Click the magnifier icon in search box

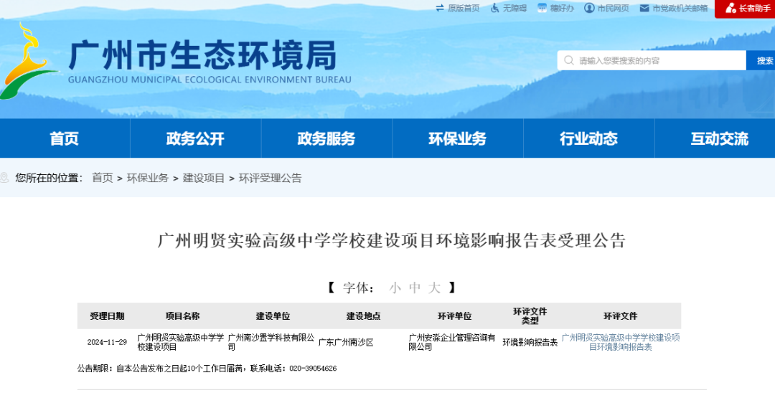[x=569, y=61]
